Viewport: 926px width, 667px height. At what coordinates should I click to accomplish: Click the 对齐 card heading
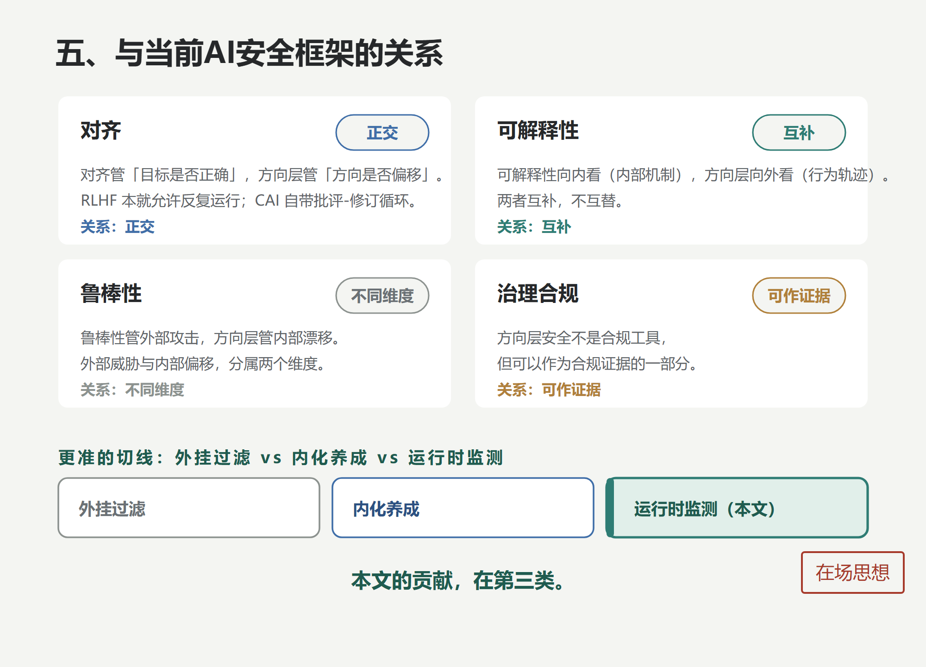coord(101,130)
